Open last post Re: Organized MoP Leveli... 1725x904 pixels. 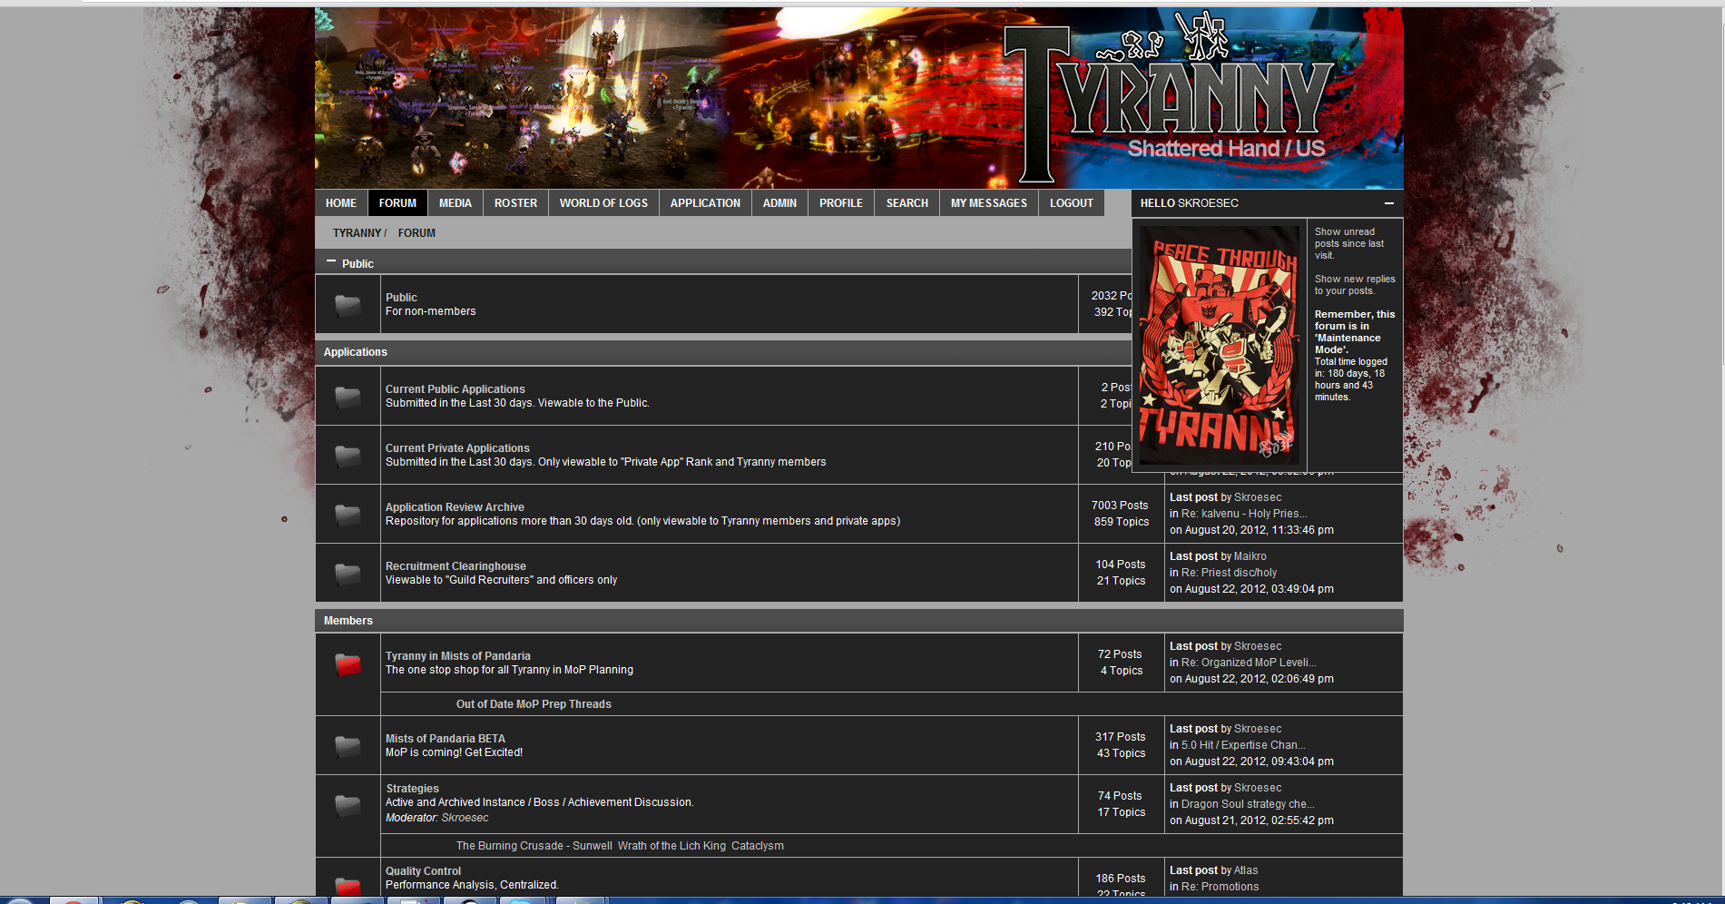tap(1249, 663)
